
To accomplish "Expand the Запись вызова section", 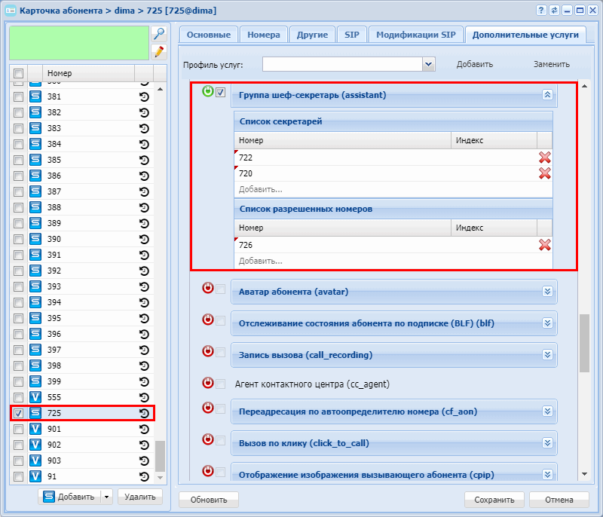I will (547, 354).
